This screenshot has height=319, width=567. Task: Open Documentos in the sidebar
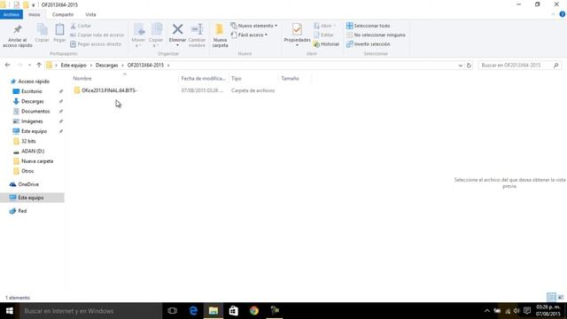pyautogui.click(x=32, y=112)
